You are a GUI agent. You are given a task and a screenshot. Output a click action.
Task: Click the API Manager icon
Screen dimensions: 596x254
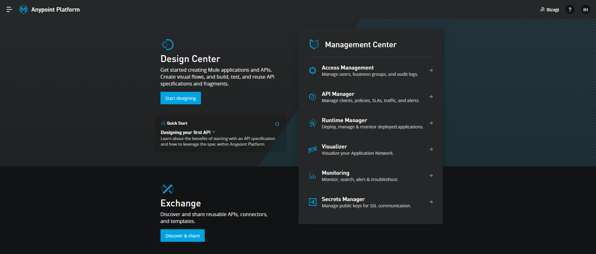[x=313, y=97]
